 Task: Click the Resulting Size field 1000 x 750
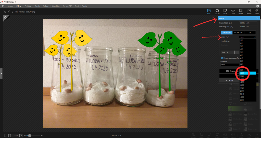(x=248, y=27)
